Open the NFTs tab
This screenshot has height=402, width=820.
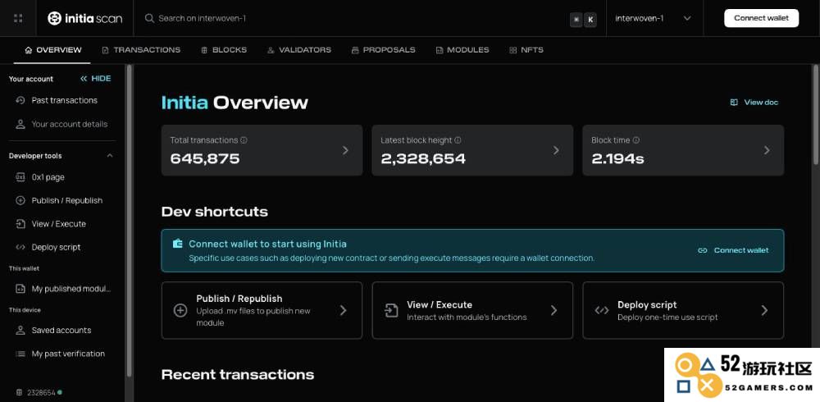coord(526,50)
